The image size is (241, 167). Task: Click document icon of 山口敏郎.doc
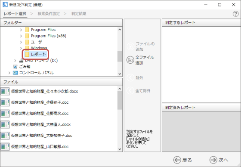coord(5,147)
